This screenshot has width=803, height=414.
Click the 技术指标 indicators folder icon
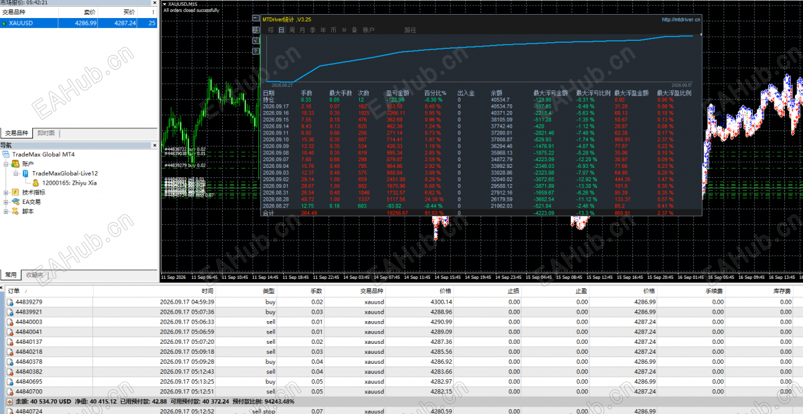(x=15, y=193)
